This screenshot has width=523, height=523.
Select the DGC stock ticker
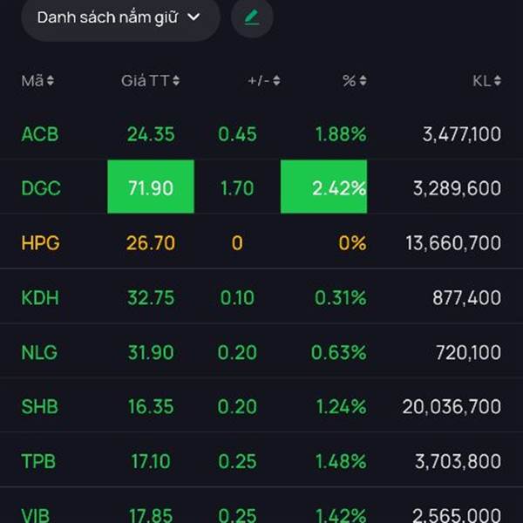point(41,187)
